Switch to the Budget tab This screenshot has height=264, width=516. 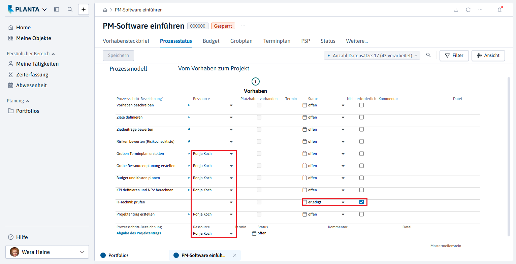tap(211, 41)
